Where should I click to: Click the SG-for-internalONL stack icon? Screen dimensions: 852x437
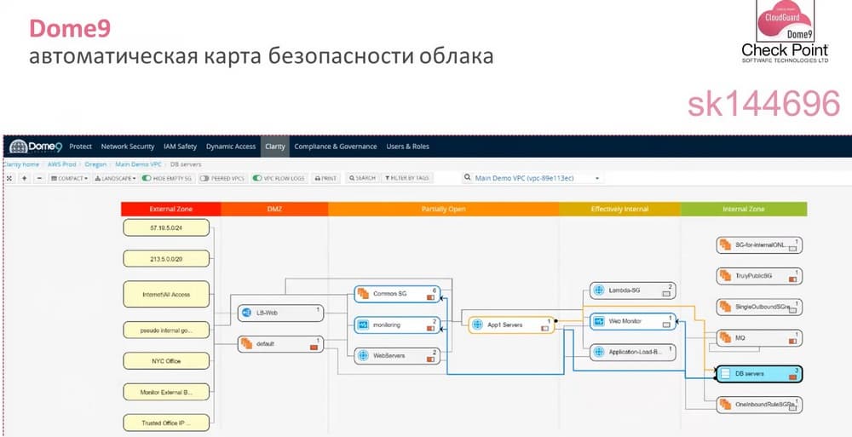[725, 245]
